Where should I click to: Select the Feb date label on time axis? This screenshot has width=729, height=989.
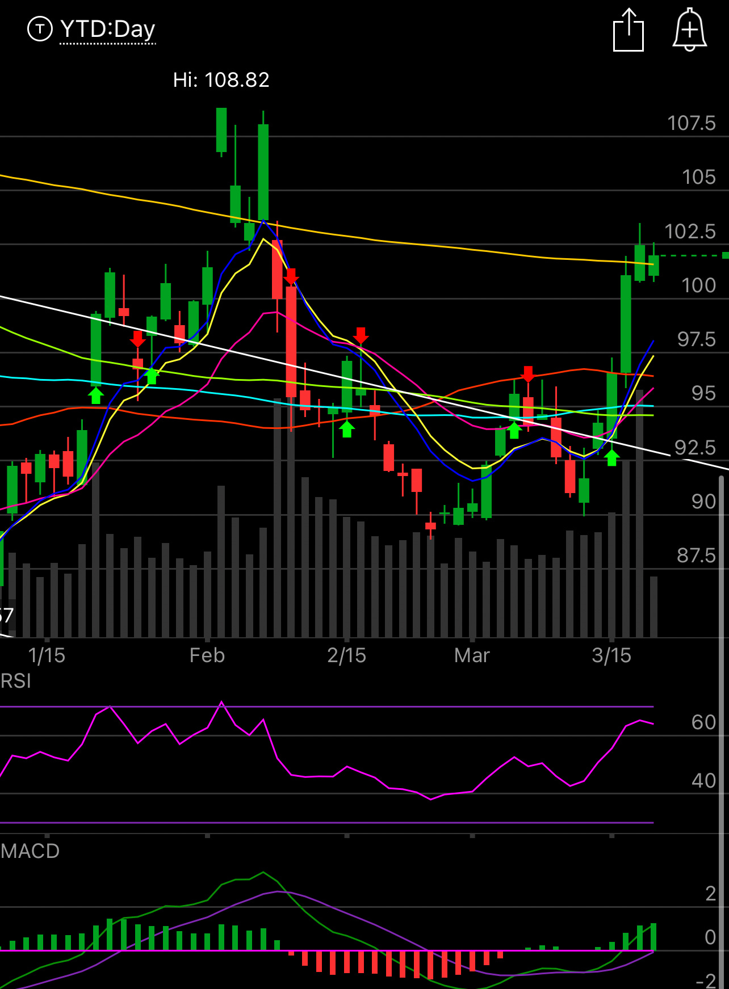[x=207, y=656]
